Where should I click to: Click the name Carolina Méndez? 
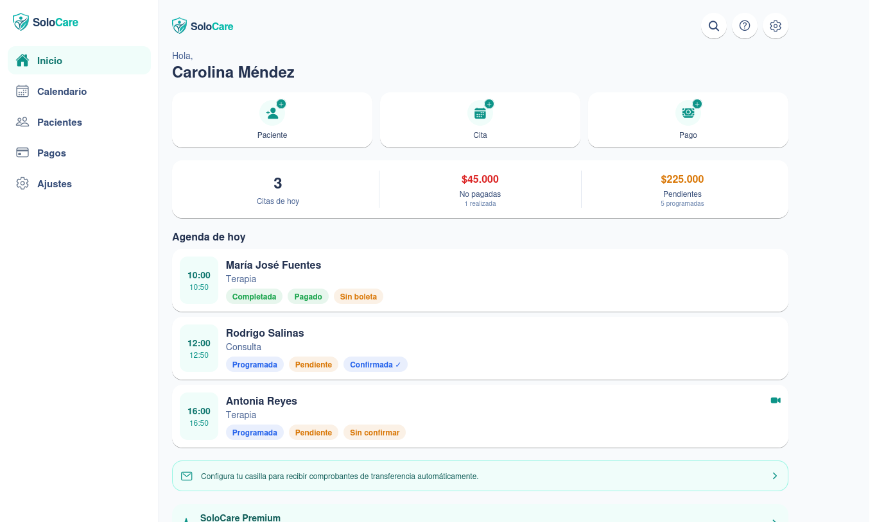click(x=233, y=72)
